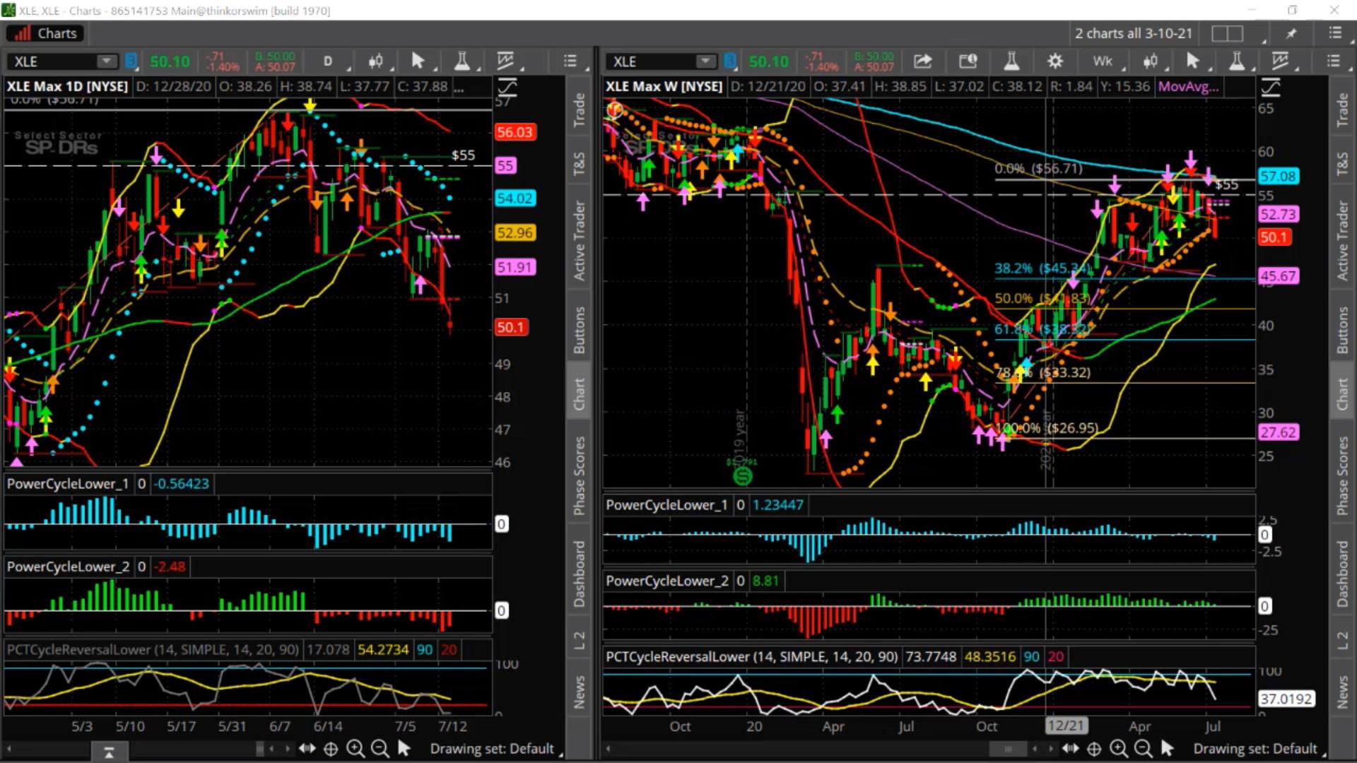Open right sidebar Dashboard tab
This screenshot has height=763, width=1357.
coord(1342,574)
